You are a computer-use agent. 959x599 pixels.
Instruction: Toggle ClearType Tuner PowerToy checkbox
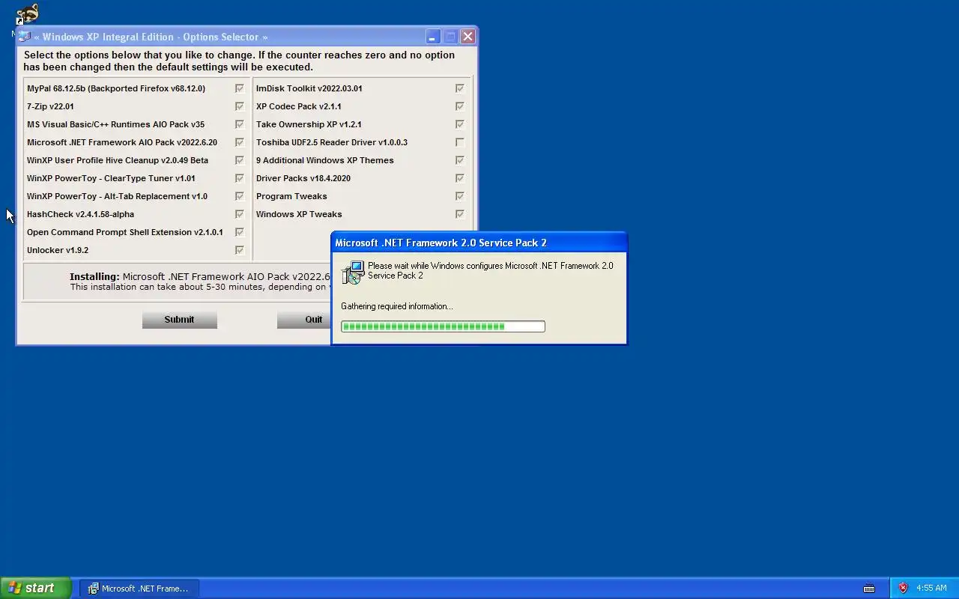point(240,178)
